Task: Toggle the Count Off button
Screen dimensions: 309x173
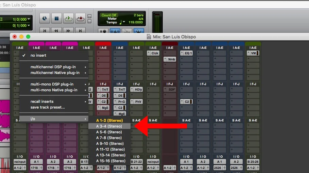Action: (x=109, y=15)
